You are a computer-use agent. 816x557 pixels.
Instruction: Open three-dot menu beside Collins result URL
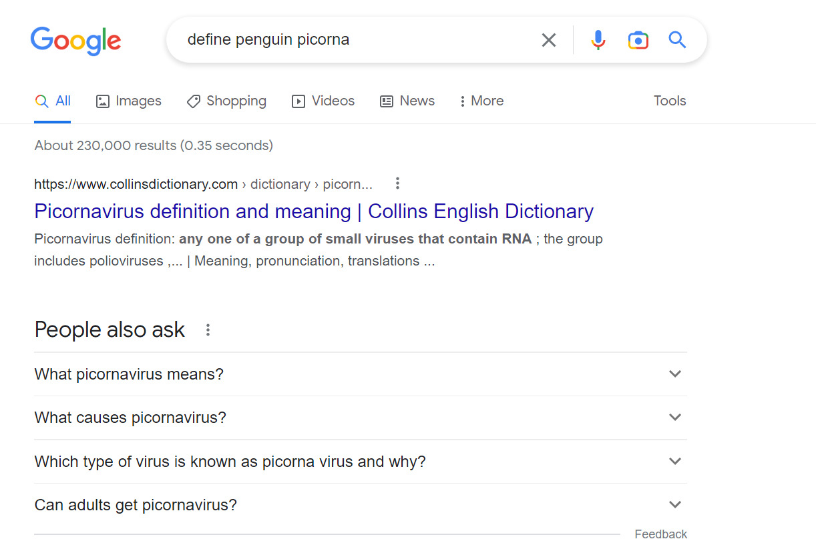[397, 183]
